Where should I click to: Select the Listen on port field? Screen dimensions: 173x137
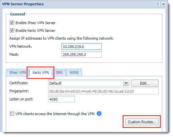click(61, 99)
